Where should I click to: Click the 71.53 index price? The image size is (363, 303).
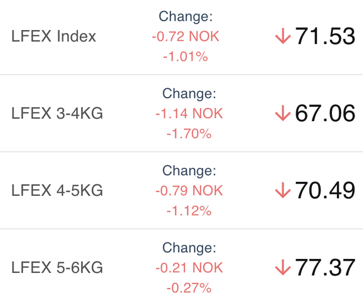click(x=325, y=36)
